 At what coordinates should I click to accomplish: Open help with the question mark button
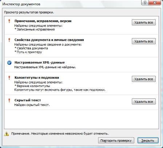tap(145, 3)
